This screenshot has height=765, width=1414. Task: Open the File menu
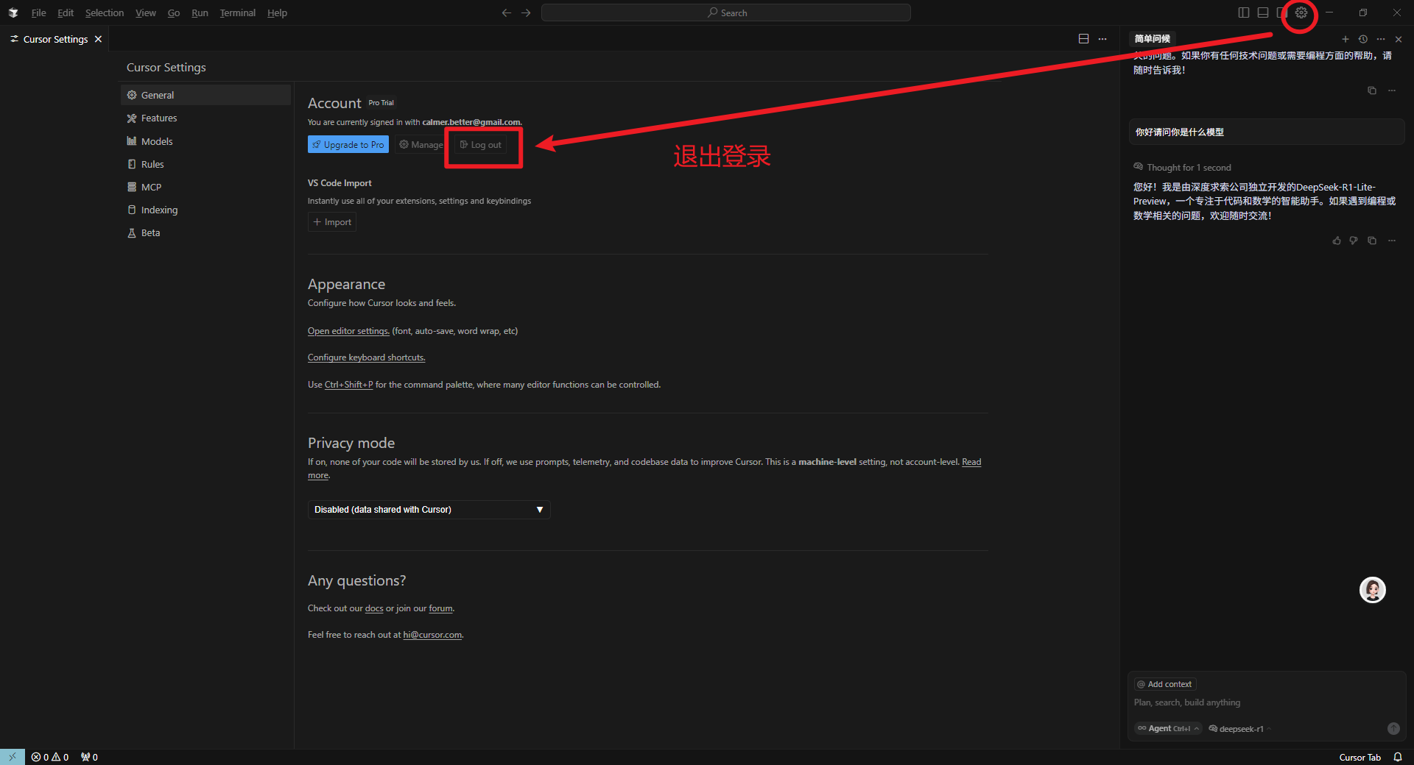pos(38,13)
